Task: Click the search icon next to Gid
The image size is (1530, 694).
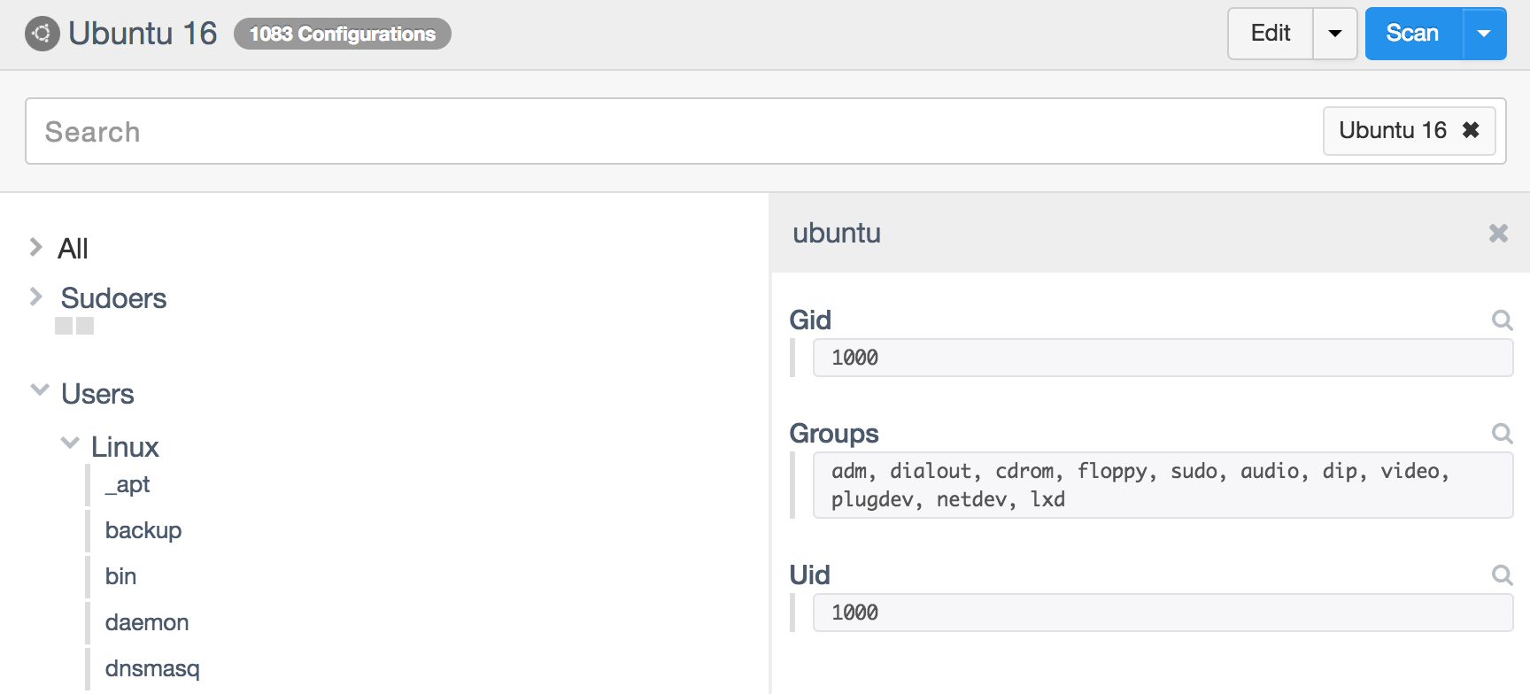Action: [1502, 320]
